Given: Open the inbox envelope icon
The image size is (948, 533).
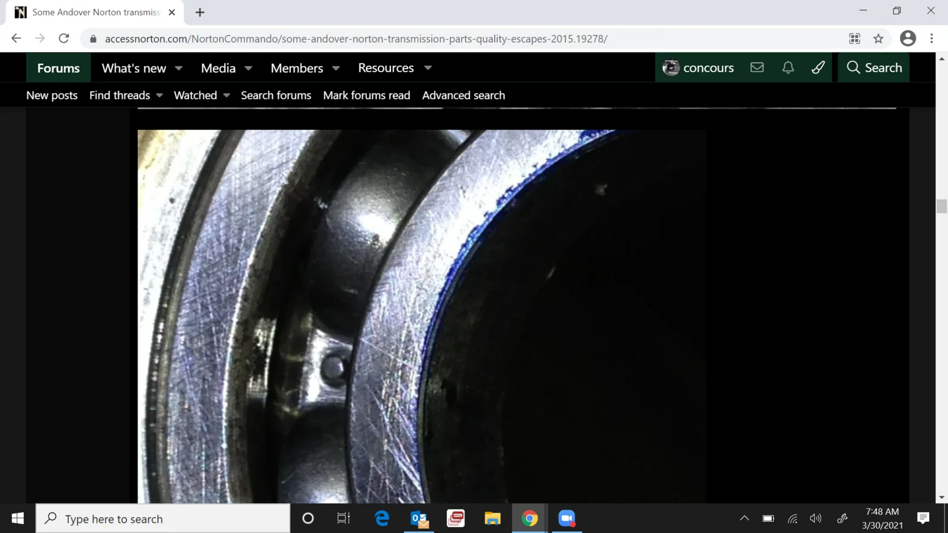Looking at the screenshot, I should pos(757,68).
